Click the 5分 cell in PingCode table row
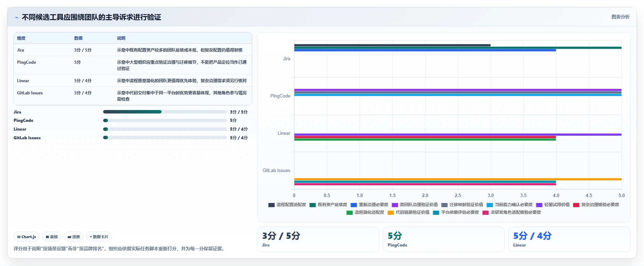The height and width of the screenshot is (266, 644). pyautogui.click(x=77, y=62)
